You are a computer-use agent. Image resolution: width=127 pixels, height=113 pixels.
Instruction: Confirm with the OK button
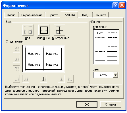(87, 104)
